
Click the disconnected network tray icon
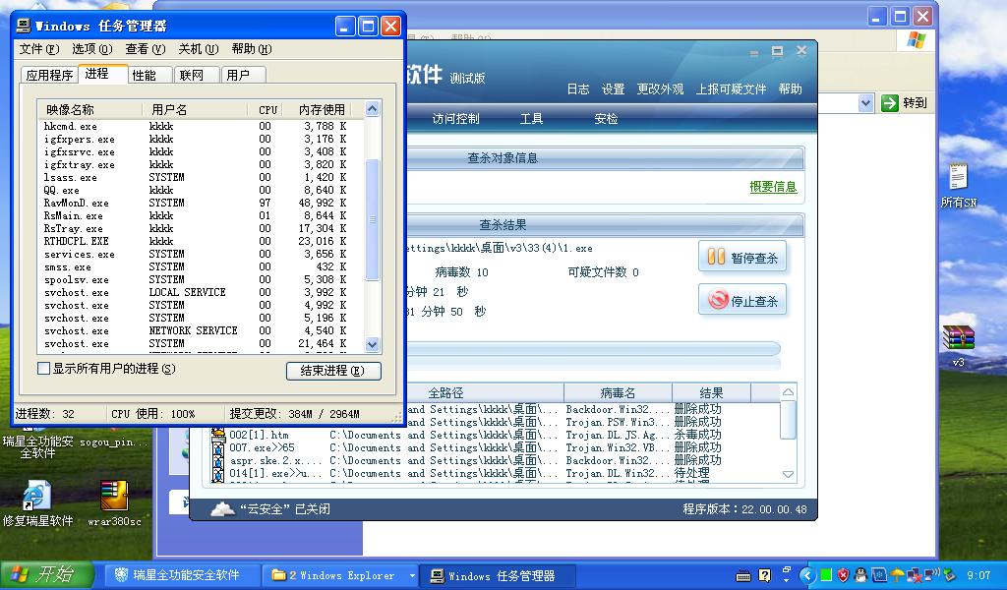click(x=914, y=575)
